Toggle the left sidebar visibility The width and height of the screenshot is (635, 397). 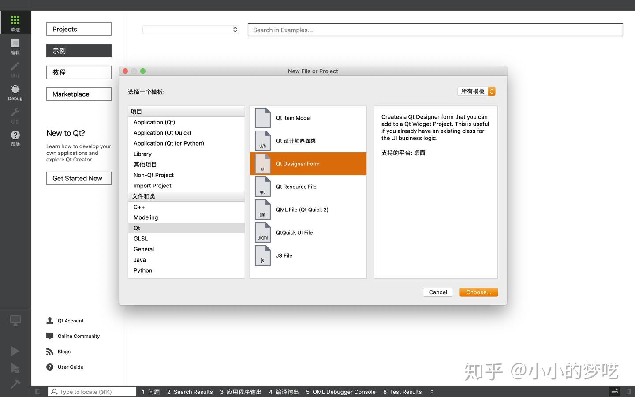[37, 391]
